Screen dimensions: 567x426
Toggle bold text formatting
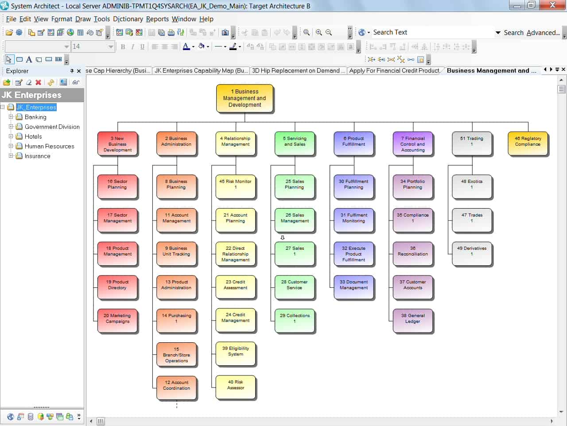coord(123,46)
